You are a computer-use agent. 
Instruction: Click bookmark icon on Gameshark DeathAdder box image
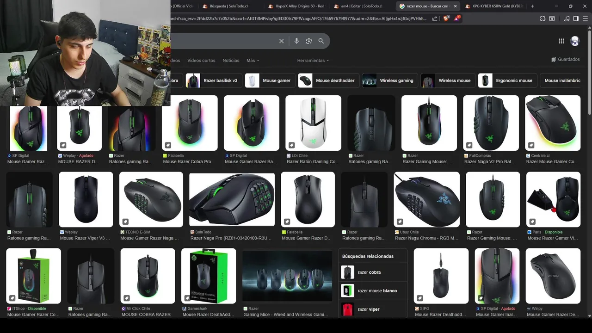[187, 298]
